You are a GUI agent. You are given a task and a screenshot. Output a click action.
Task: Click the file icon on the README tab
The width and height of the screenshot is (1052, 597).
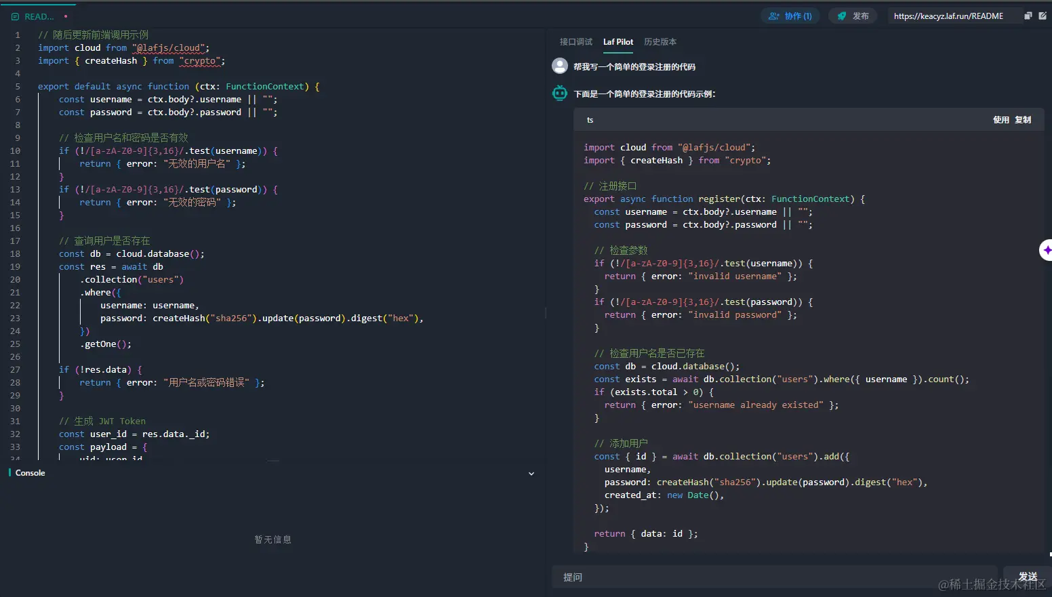15,16
